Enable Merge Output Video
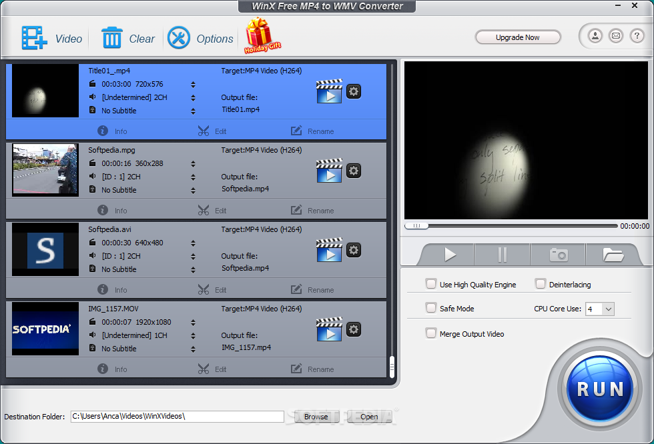This screenshot has height=444, width=654. tap(431, 333)
